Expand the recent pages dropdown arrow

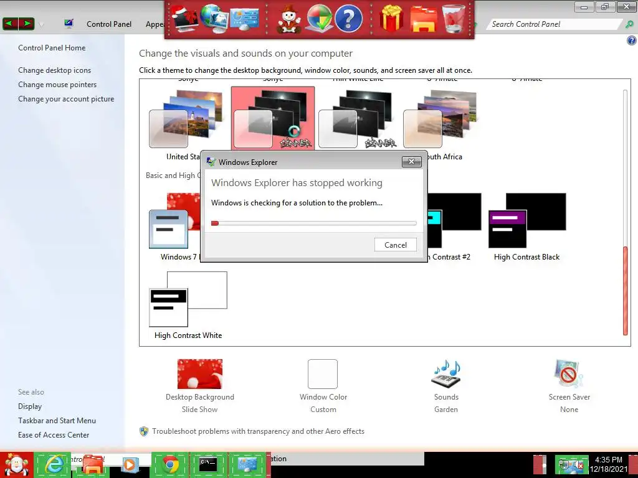coord(41,24)
